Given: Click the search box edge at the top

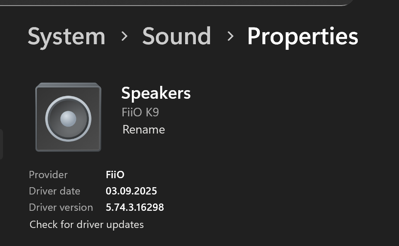Looking at the screenshot, I should (x=176, y=3).
